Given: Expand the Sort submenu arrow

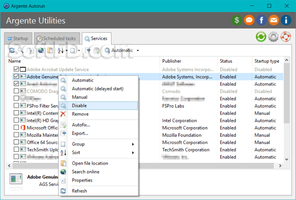Looking at the screenshot, I should pyautogui.click(x=133, y=153).
